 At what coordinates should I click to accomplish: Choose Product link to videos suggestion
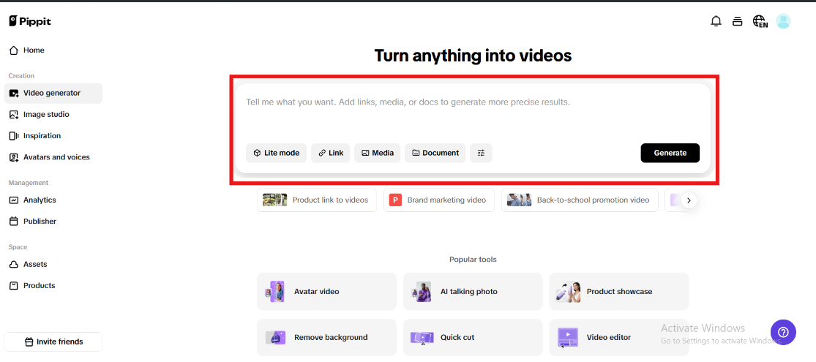coord(316,200)
